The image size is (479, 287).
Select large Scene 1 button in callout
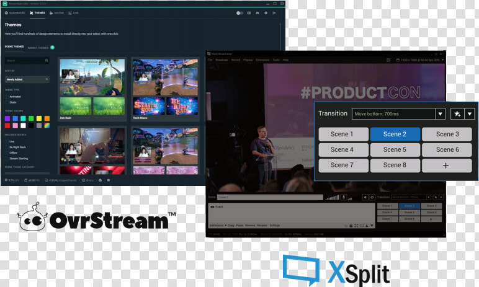pos(343,135)
